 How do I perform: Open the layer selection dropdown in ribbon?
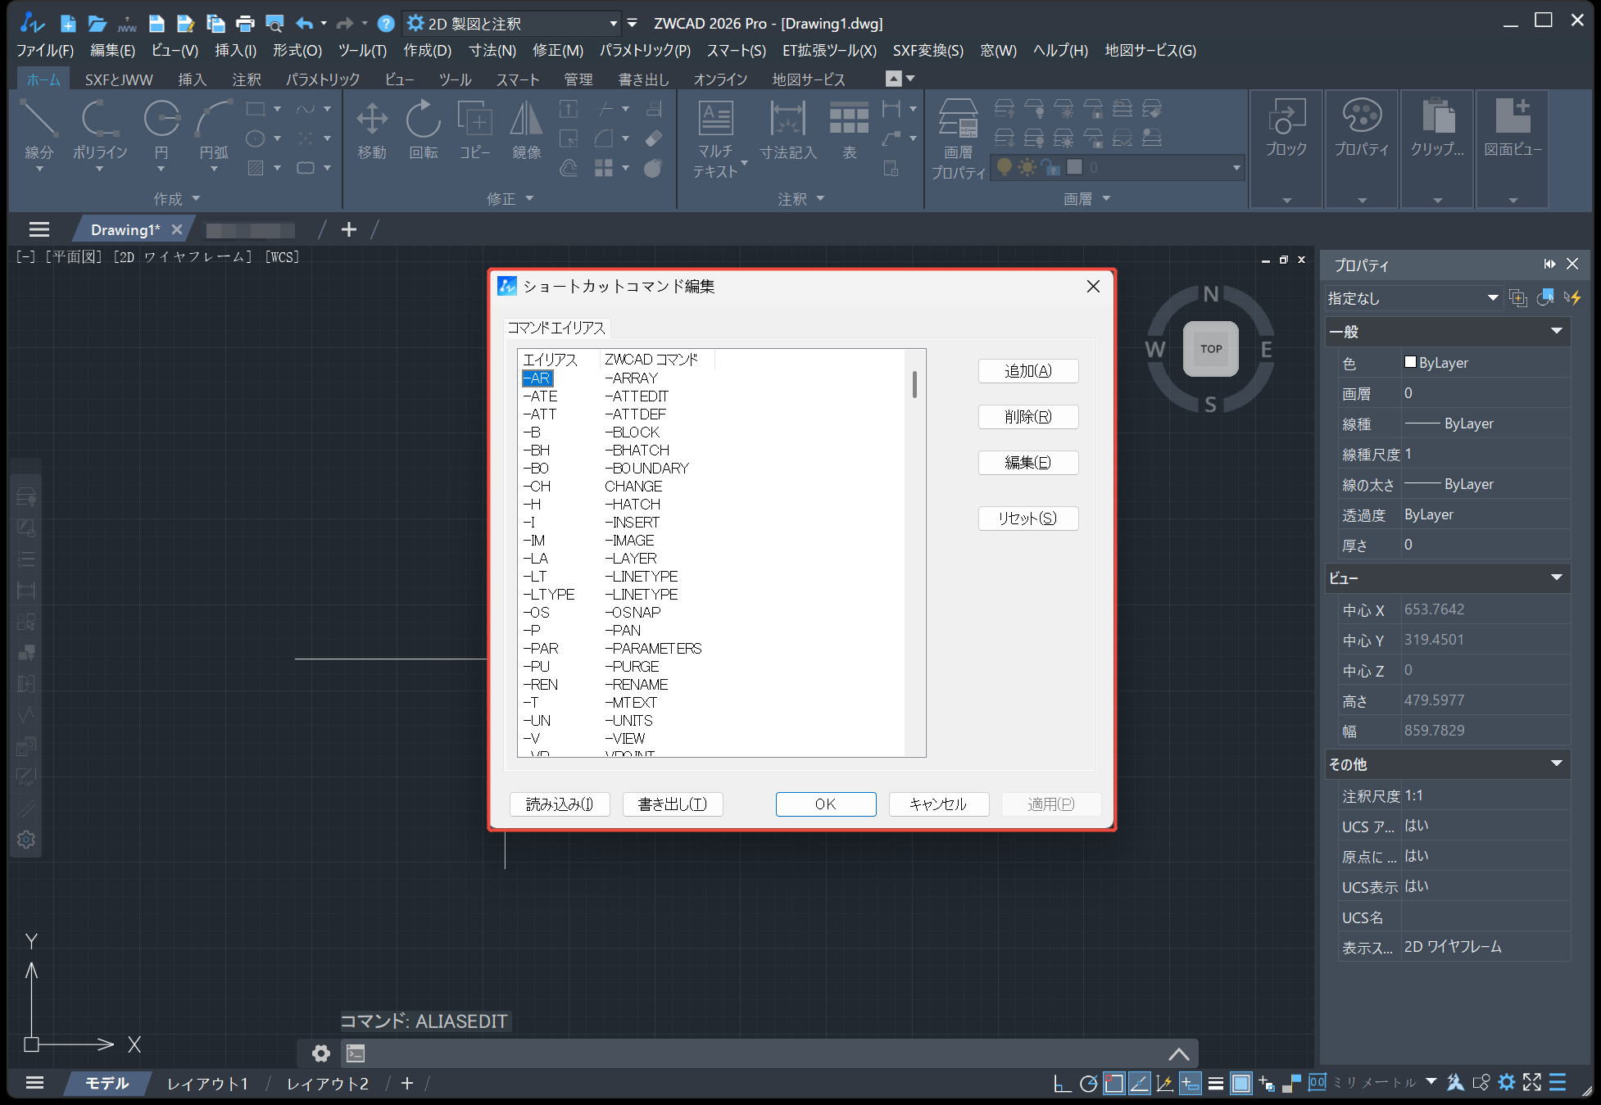tap(1236, 168)
